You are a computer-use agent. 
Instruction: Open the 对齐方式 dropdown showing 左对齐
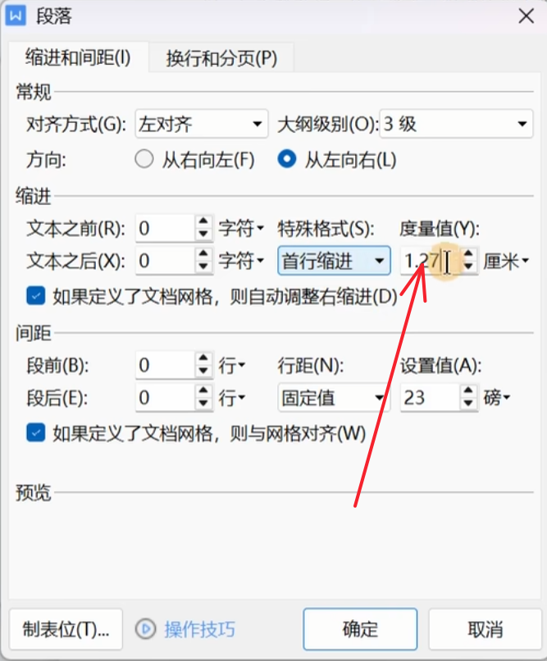tap(202, 124)
